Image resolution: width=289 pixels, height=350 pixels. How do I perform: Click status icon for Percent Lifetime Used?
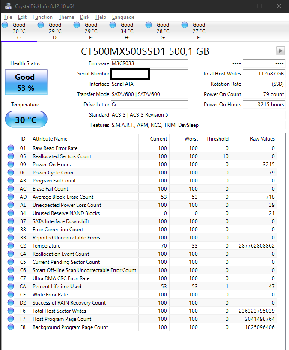(11, 287)
